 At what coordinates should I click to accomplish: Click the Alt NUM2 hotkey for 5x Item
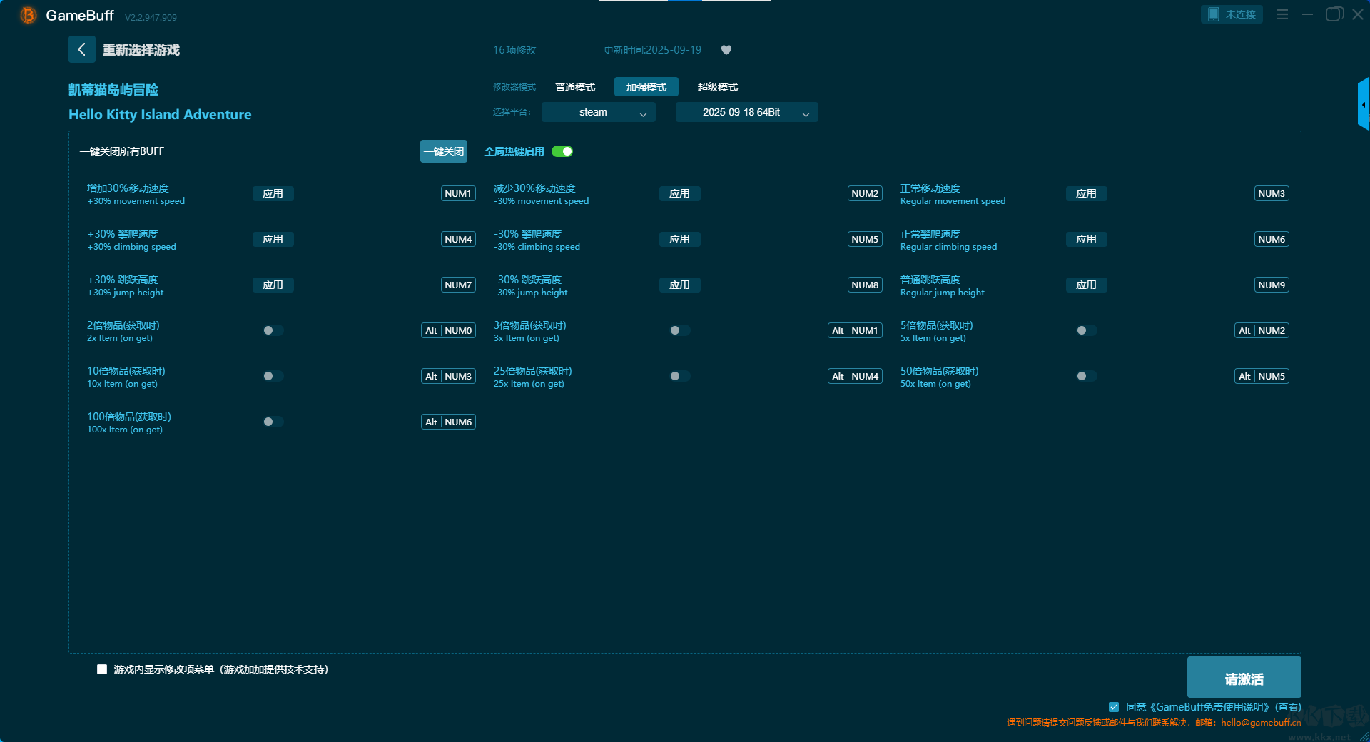[x=1262, y=330]
